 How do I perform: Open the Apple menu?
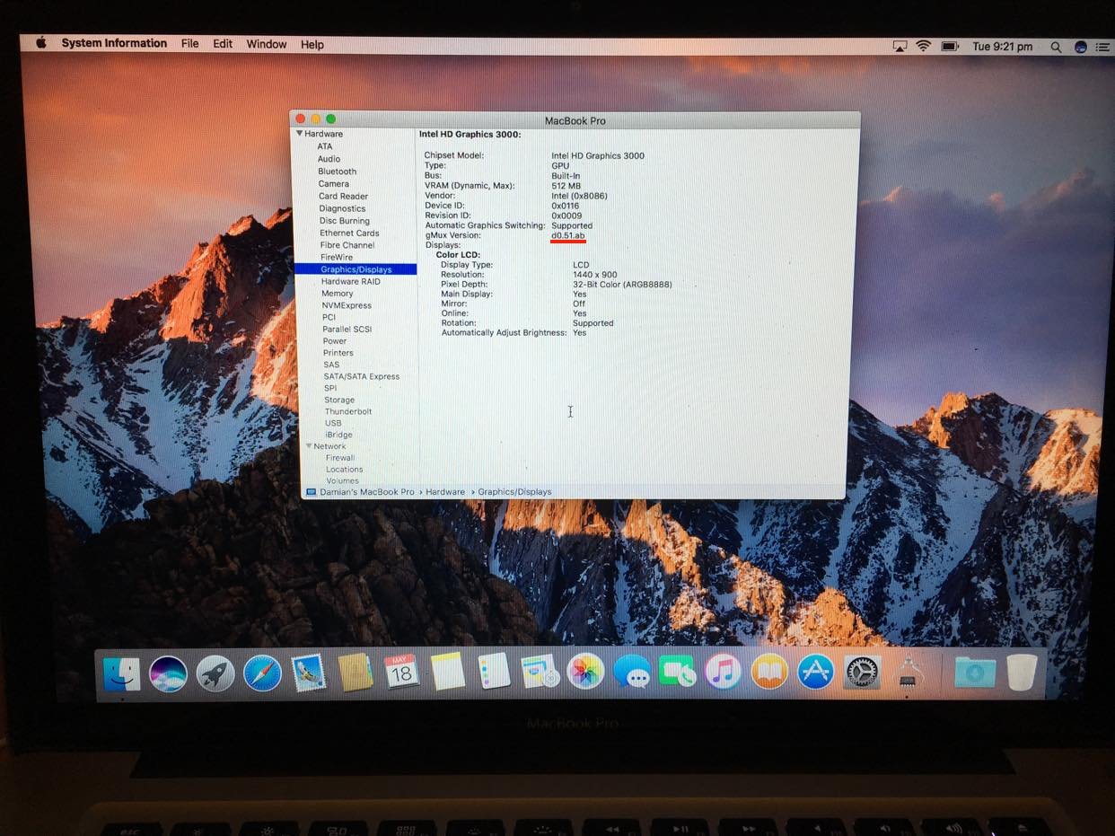point(40,43)
